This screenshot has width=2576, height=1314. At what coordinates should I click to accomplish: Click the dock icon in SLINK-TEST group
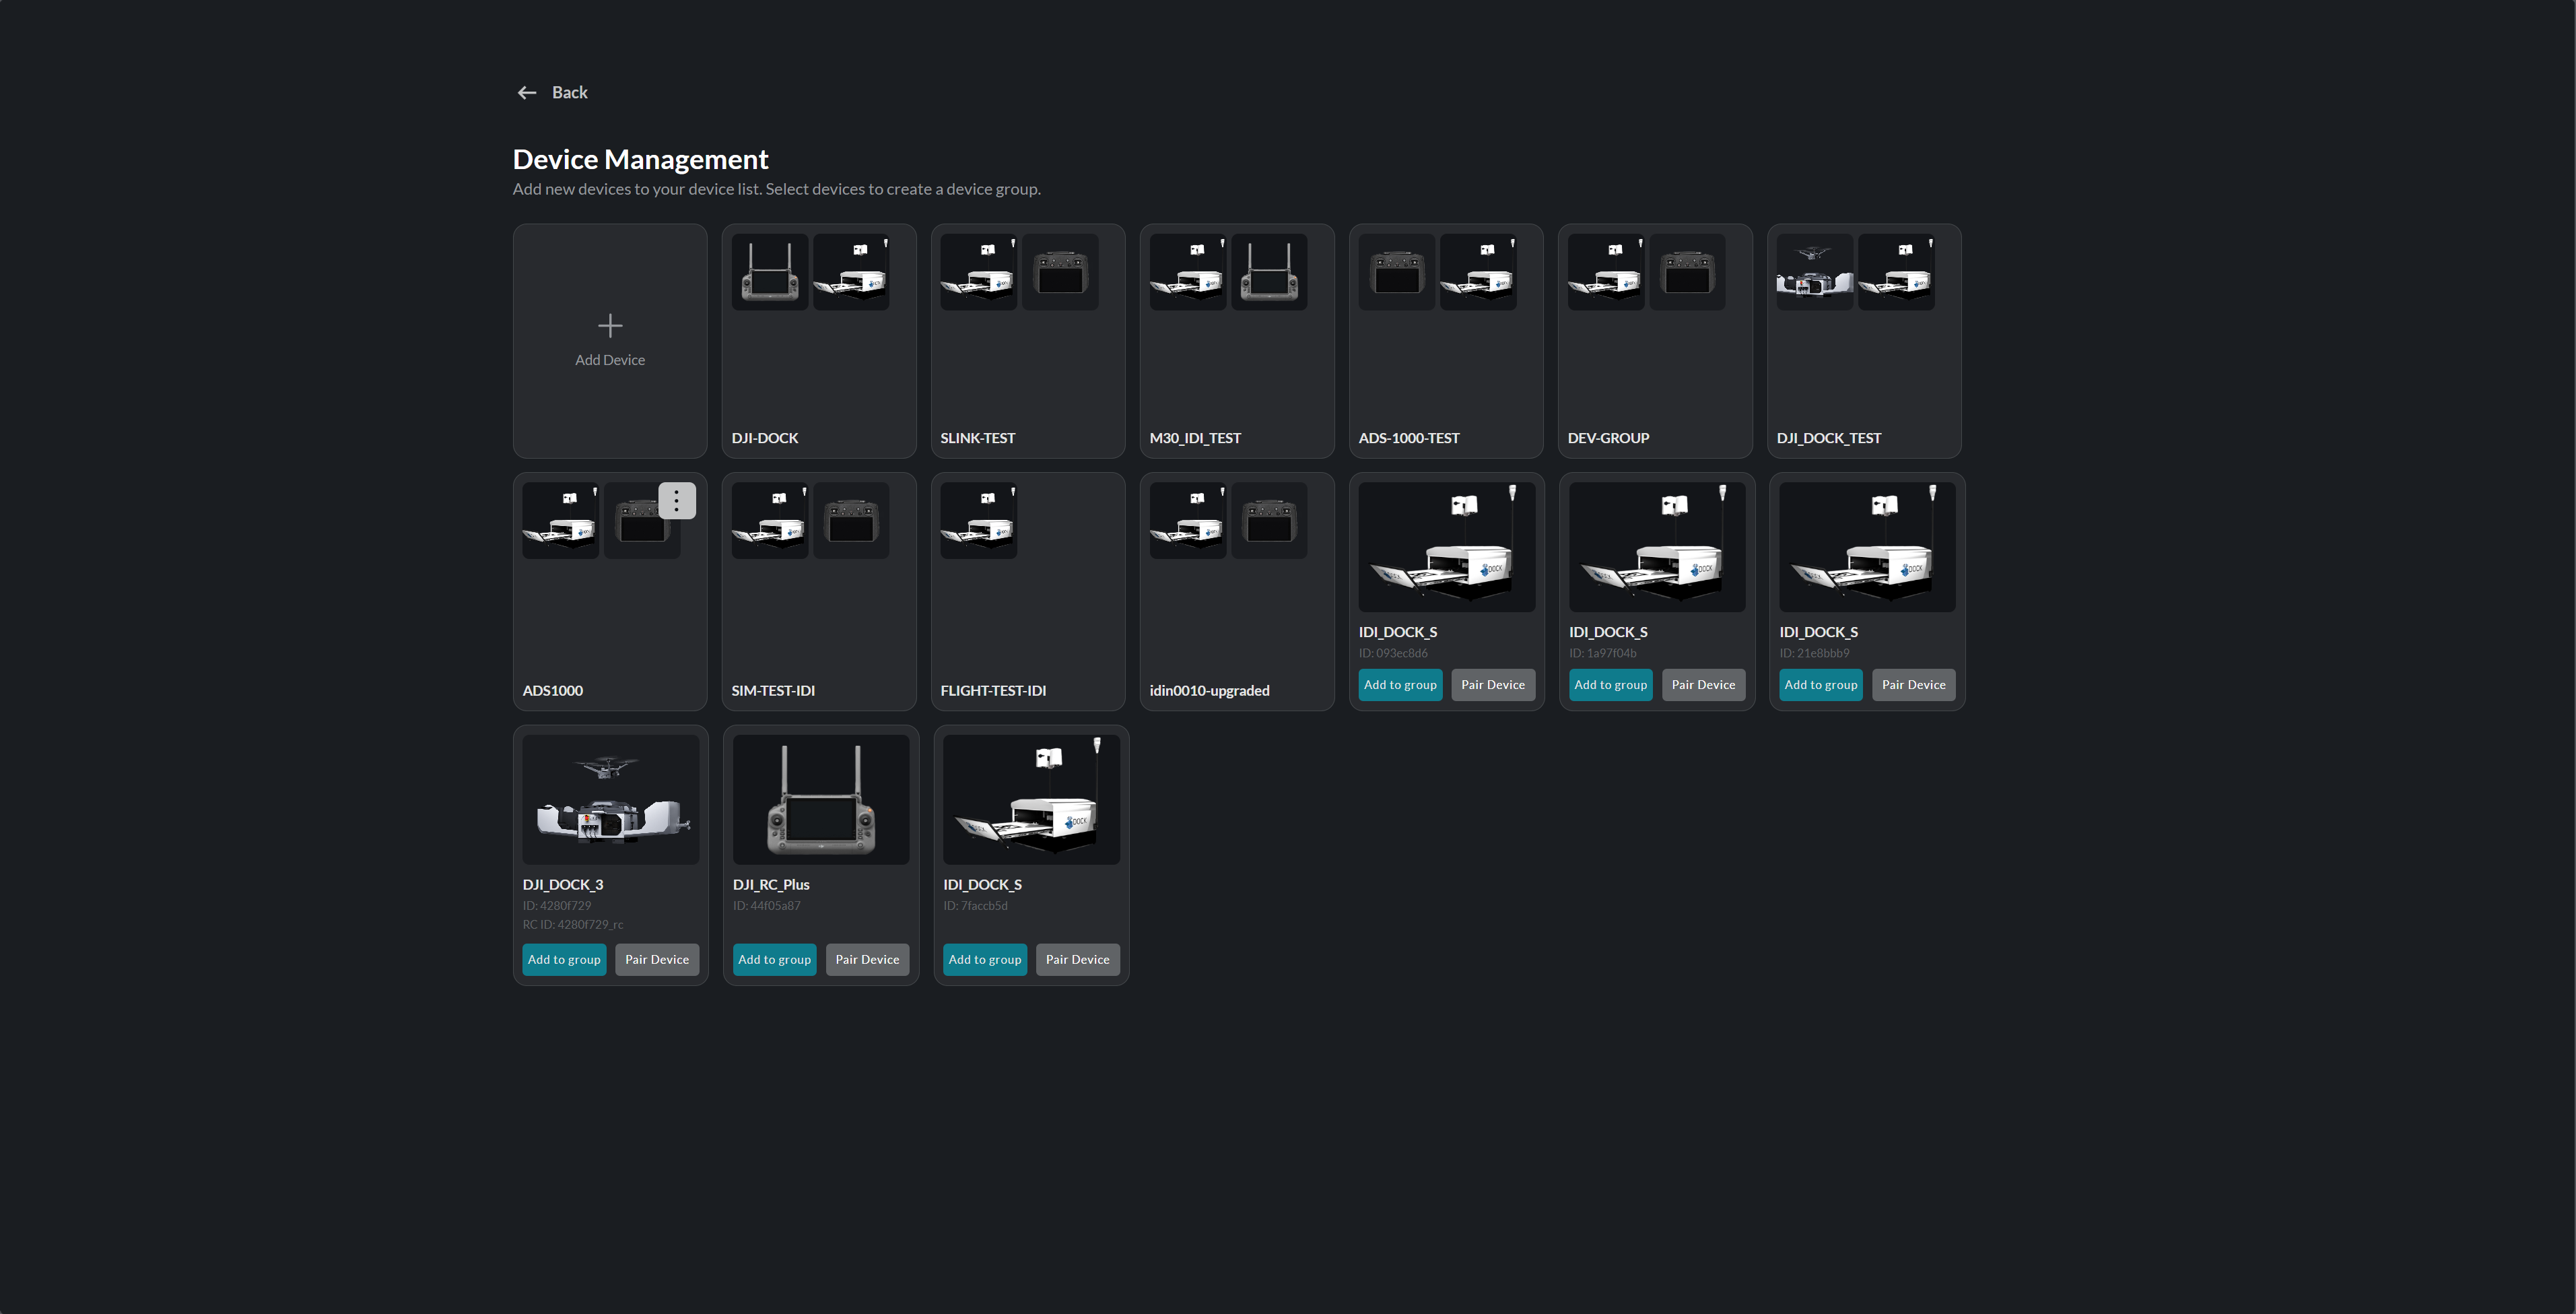tap(977, 271)
